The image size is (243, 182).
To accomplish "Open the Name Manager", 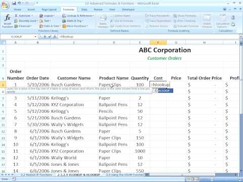I will 103,21.
